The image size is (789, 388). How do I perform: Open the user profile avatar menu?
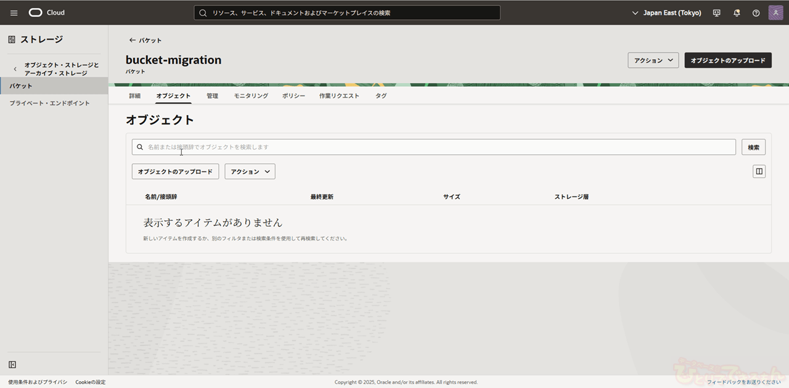(x=775, y=13)
